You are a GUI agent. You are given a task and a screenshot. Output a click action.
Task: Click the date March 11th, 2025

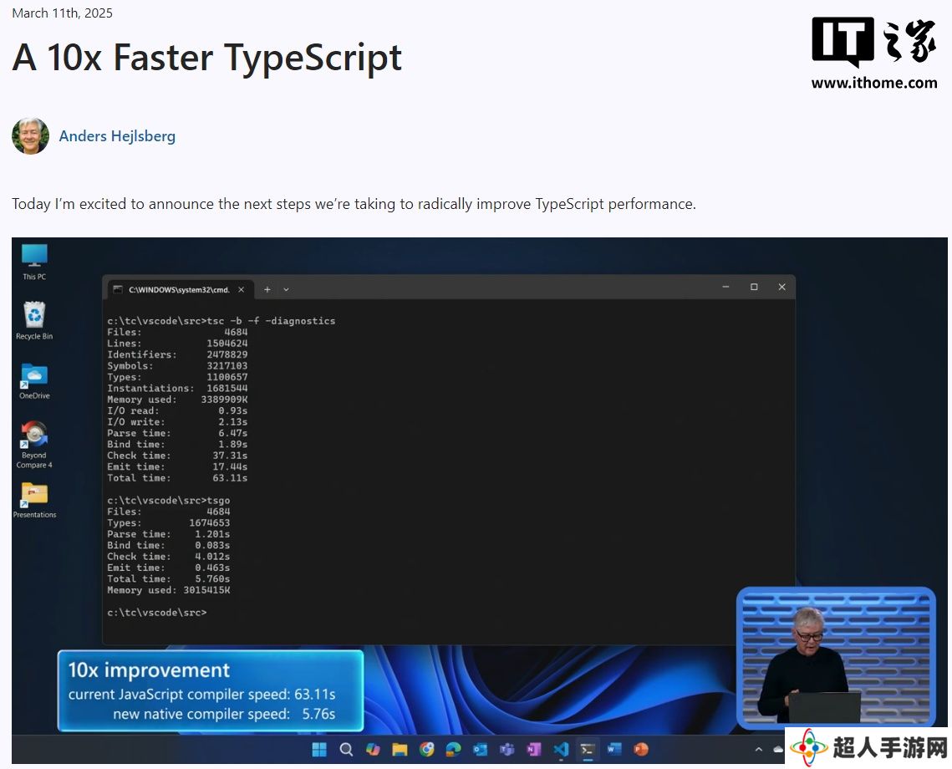pos(62,13)
